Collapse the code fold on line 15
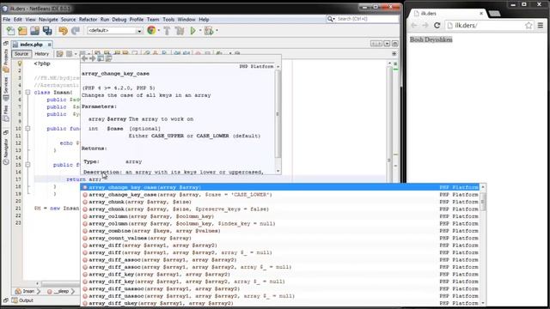550x309 pixels. 27,165
